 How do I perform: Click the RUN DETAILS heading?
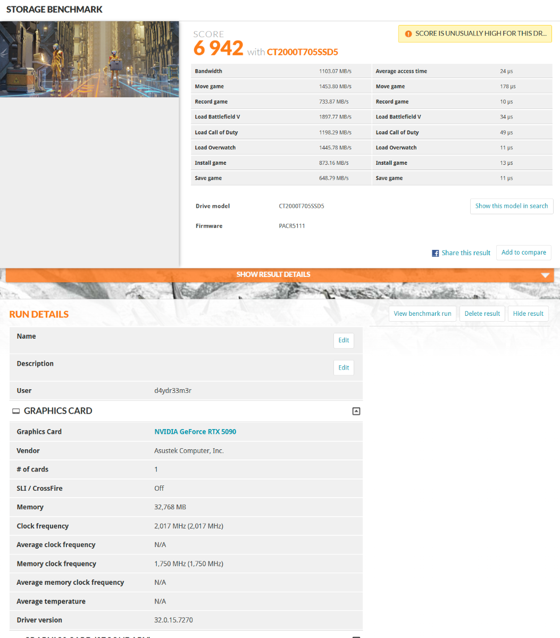pos(39,314)
